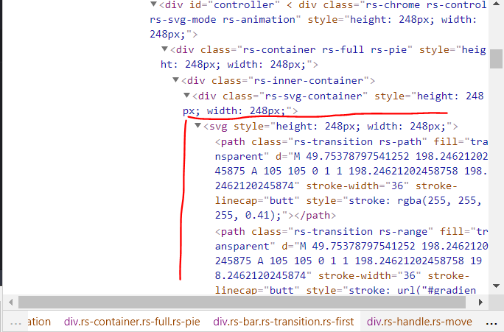Click the 'rs-inner-container' class value text
Screen dimensions: 504x332
[308, 80]
